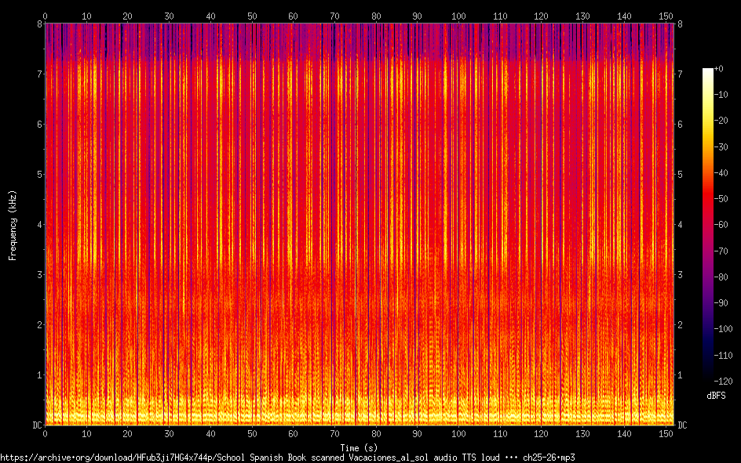Click the 'Time (s)' axis label
Viewport: 741px width, 463px height.
[x=359, y=447]
